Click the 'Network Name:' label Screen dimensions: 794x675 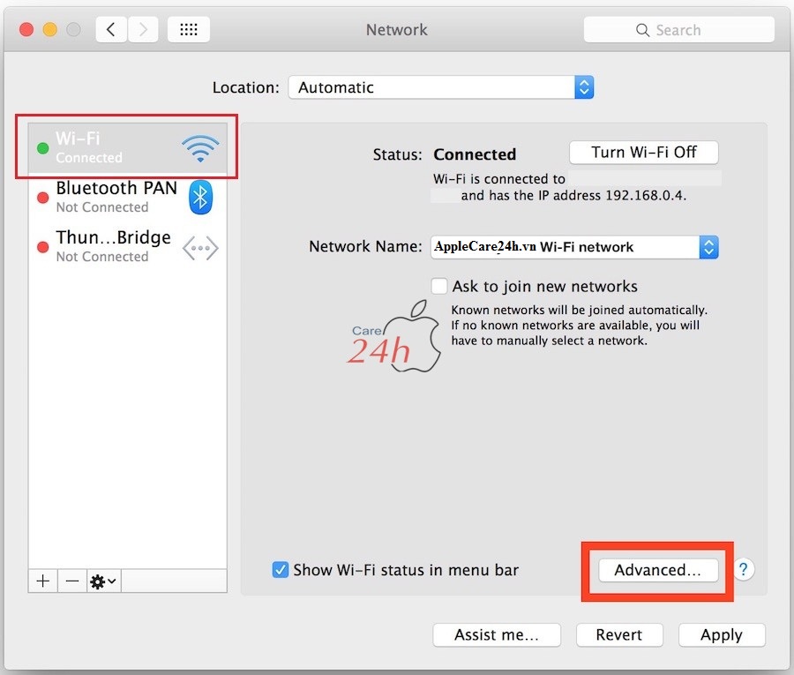365,246
